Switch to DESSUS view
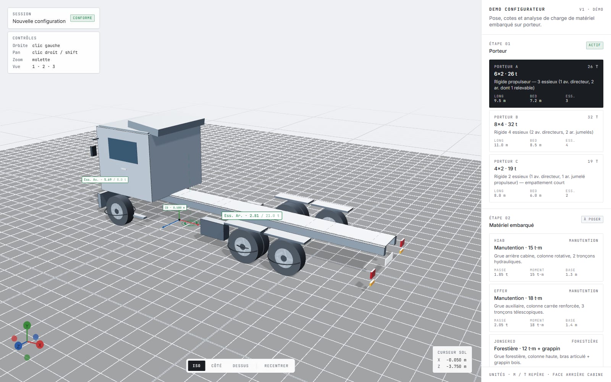This screenshot has width=611, height=382. point(241,366)
